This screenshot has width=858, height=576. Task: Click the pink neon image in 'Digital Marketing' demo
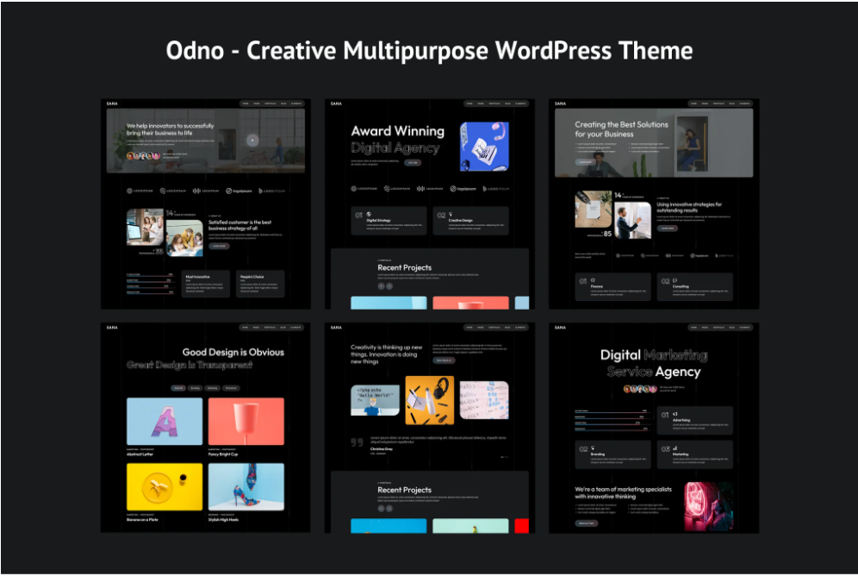tap(709, 506)
